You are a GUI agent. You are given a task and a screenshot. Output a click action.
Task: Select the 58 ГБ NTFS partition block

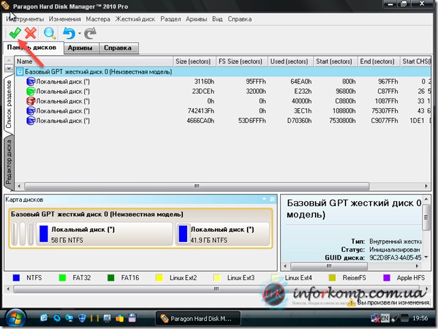(x=105, y=234)
